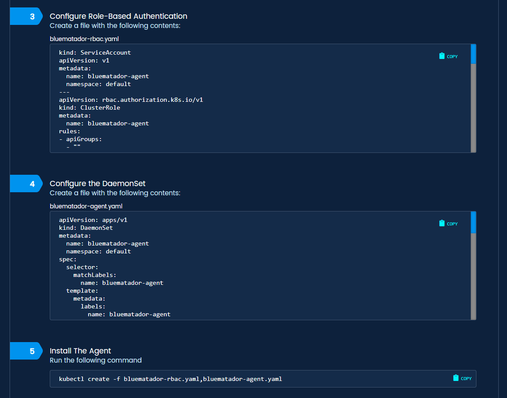The height and width of the screenshot is (398, 507).
Task: Click the gray scrollbar track in the DaemonSet code block
Action: point(473,275)
